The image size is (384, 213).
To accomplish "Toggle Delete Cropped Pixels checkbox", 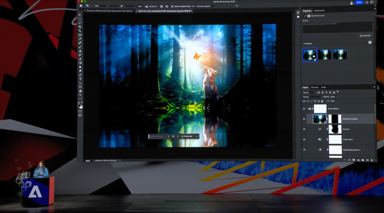I will coord(172,6).
